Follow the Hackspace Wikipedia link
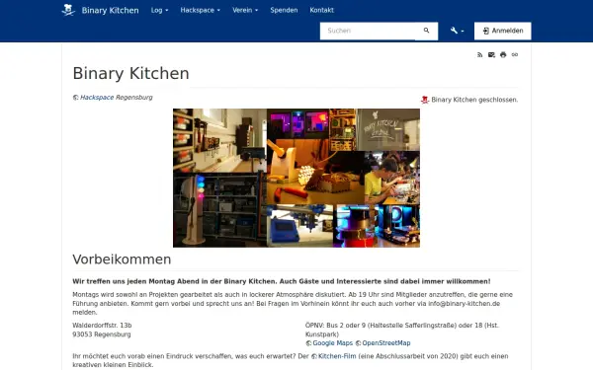 tap(97, 98)
